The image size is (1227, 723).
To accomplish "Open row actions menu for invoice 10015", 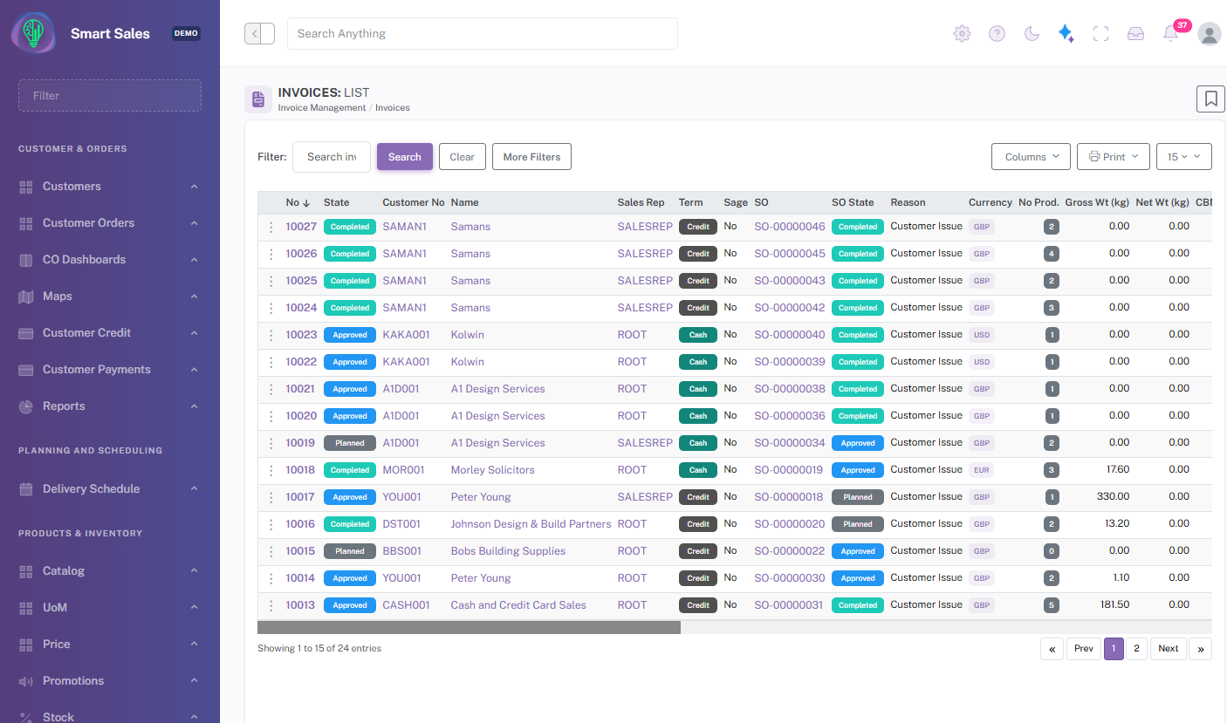I will [x=271, y=551].
